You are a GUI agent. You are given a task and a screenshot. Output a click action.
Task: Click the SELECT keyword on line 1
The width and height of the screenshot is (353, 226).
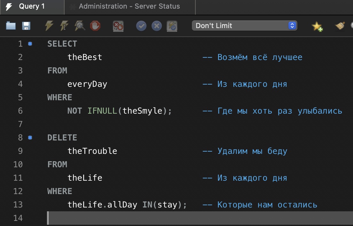tap(62, 44)
